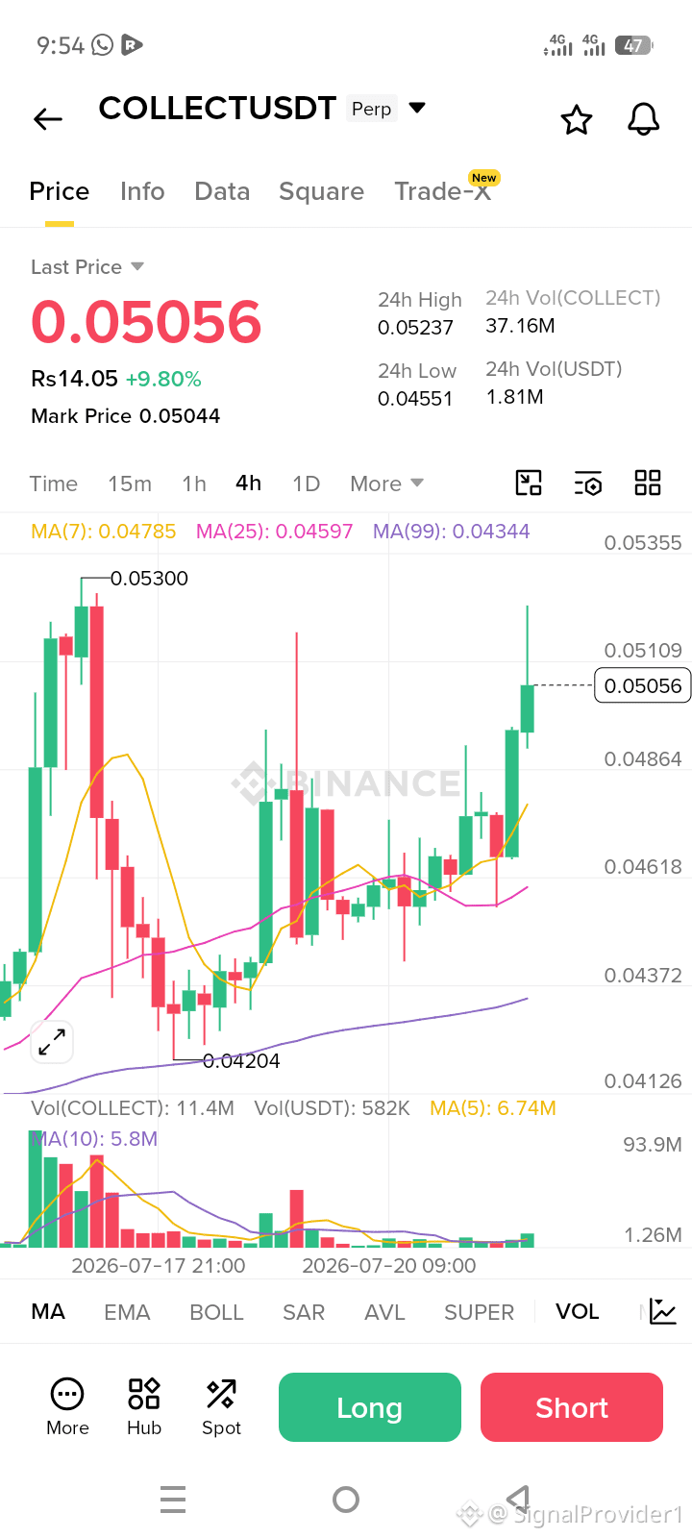
Task: Tap 24h Low value 0.04551
Action: coord(415,399)
